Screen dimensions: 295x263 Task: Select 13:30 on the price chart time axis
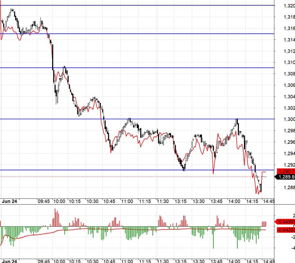coord(199,201)
